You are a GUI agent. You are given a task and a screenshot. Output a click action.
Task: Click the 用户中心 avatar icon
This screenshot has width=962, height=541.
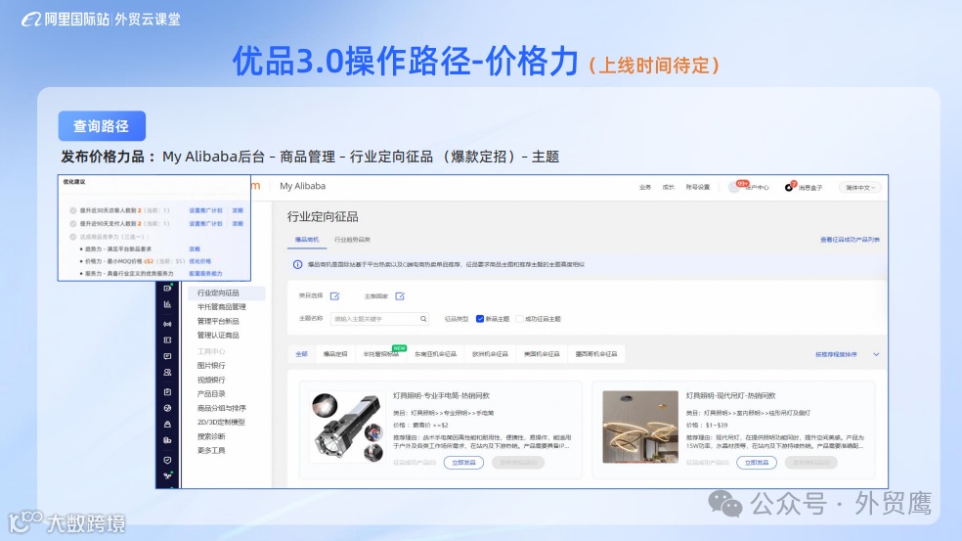(734, 187)
